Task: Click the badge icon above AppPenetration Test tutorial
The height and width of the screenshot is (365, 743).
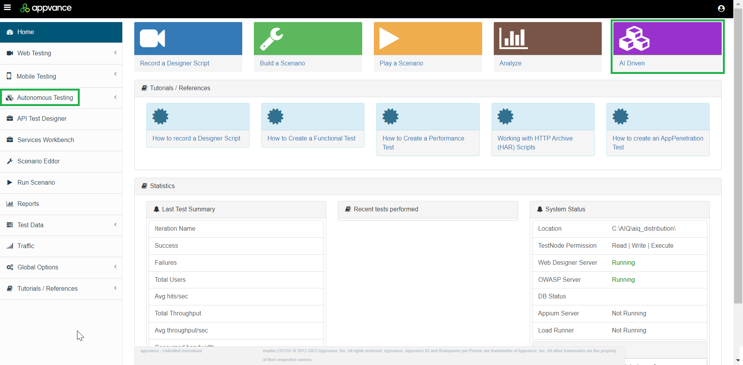Action: click(620, 117)
